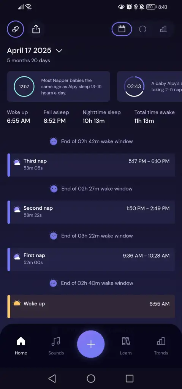Screen dimensions: 182x389
Task: Open the Sounds tab
Action: tap(56, 346)
